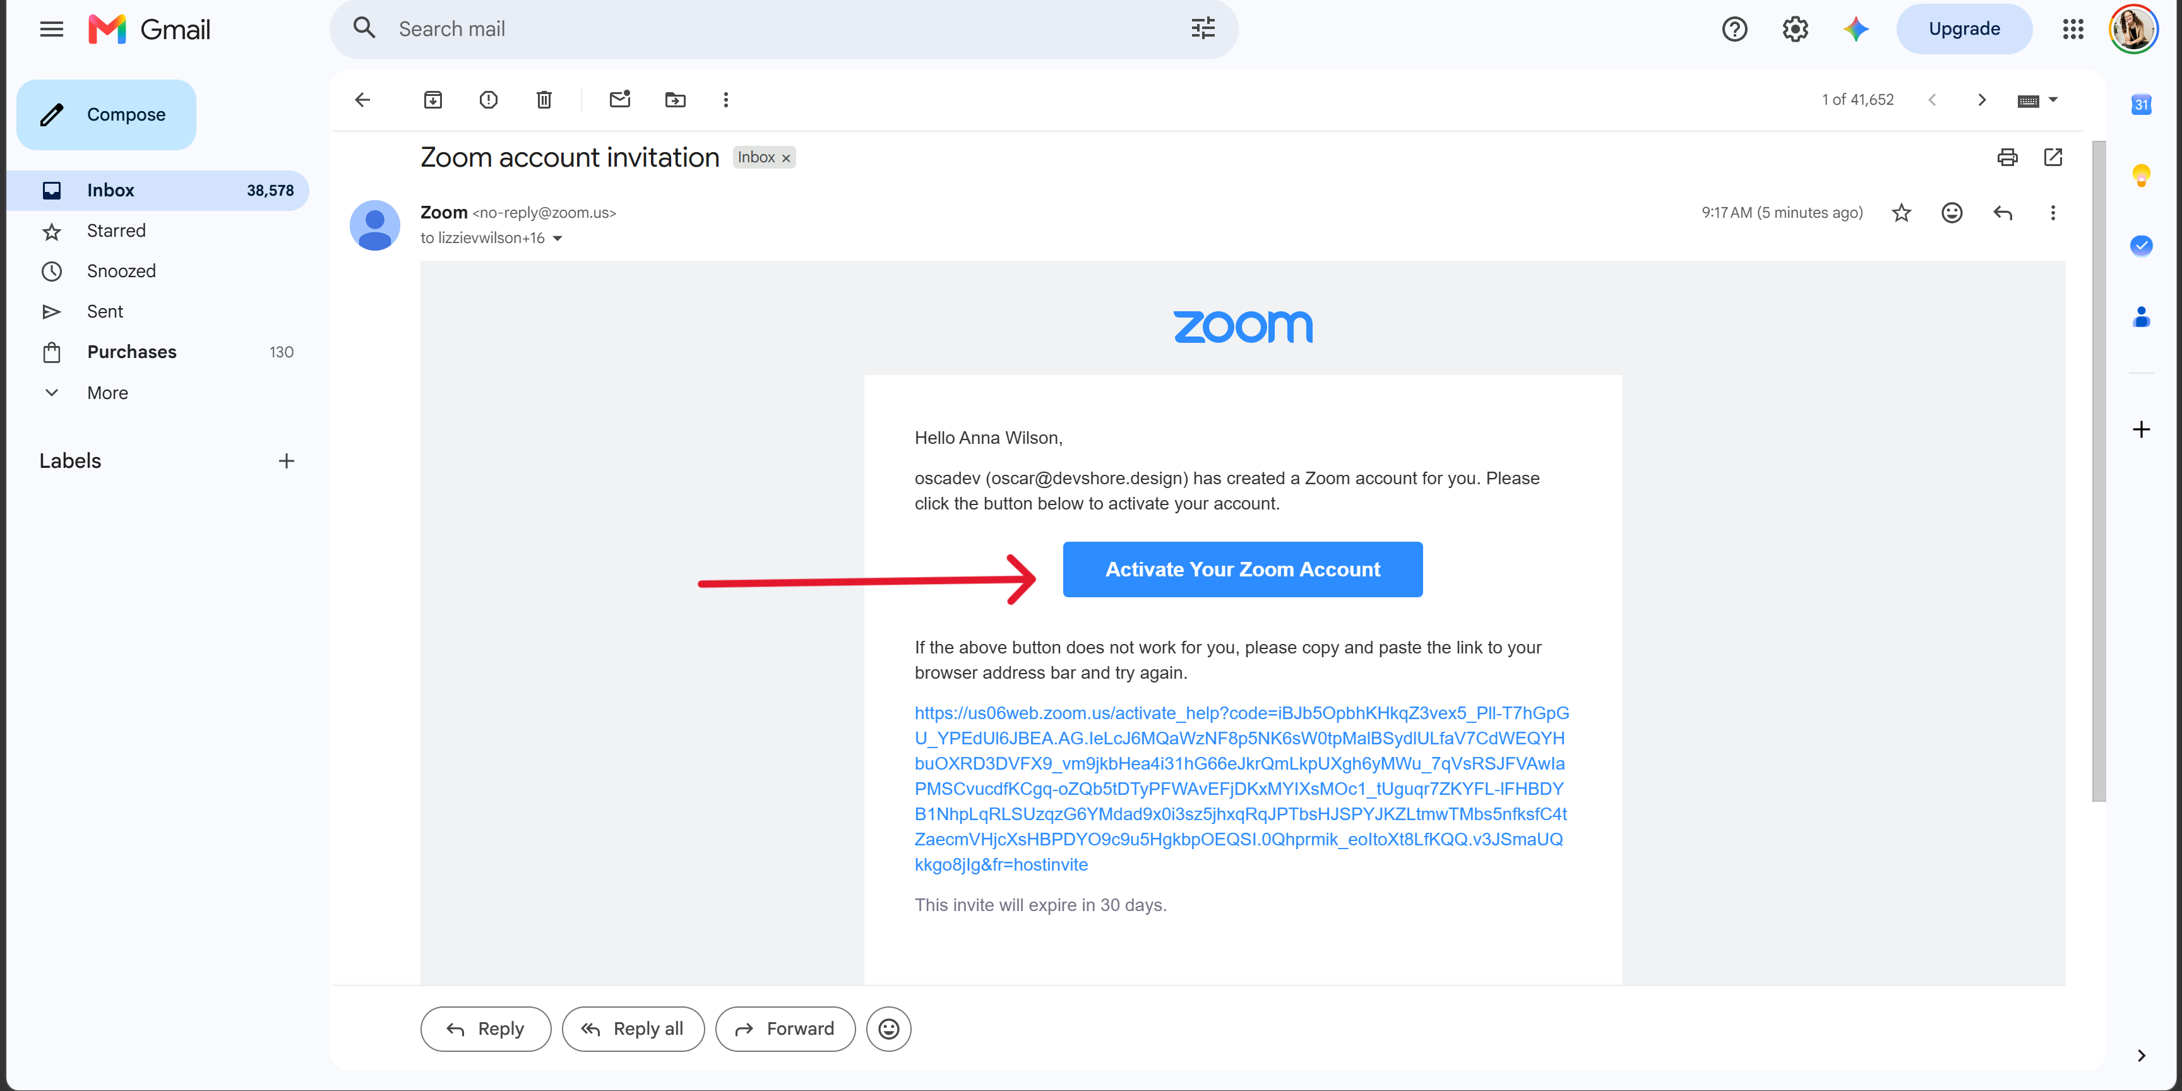Viewport: 2182px width, 1091px height.
Task: Delete the email with the trash icon
Action: [544, 100]
